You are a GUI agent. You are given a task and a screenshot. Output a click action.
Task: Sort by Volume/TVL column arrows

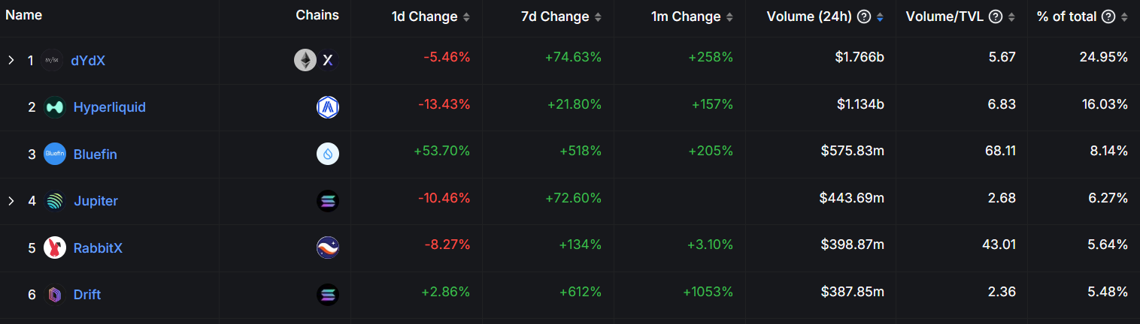click(x=1011, y=16)
